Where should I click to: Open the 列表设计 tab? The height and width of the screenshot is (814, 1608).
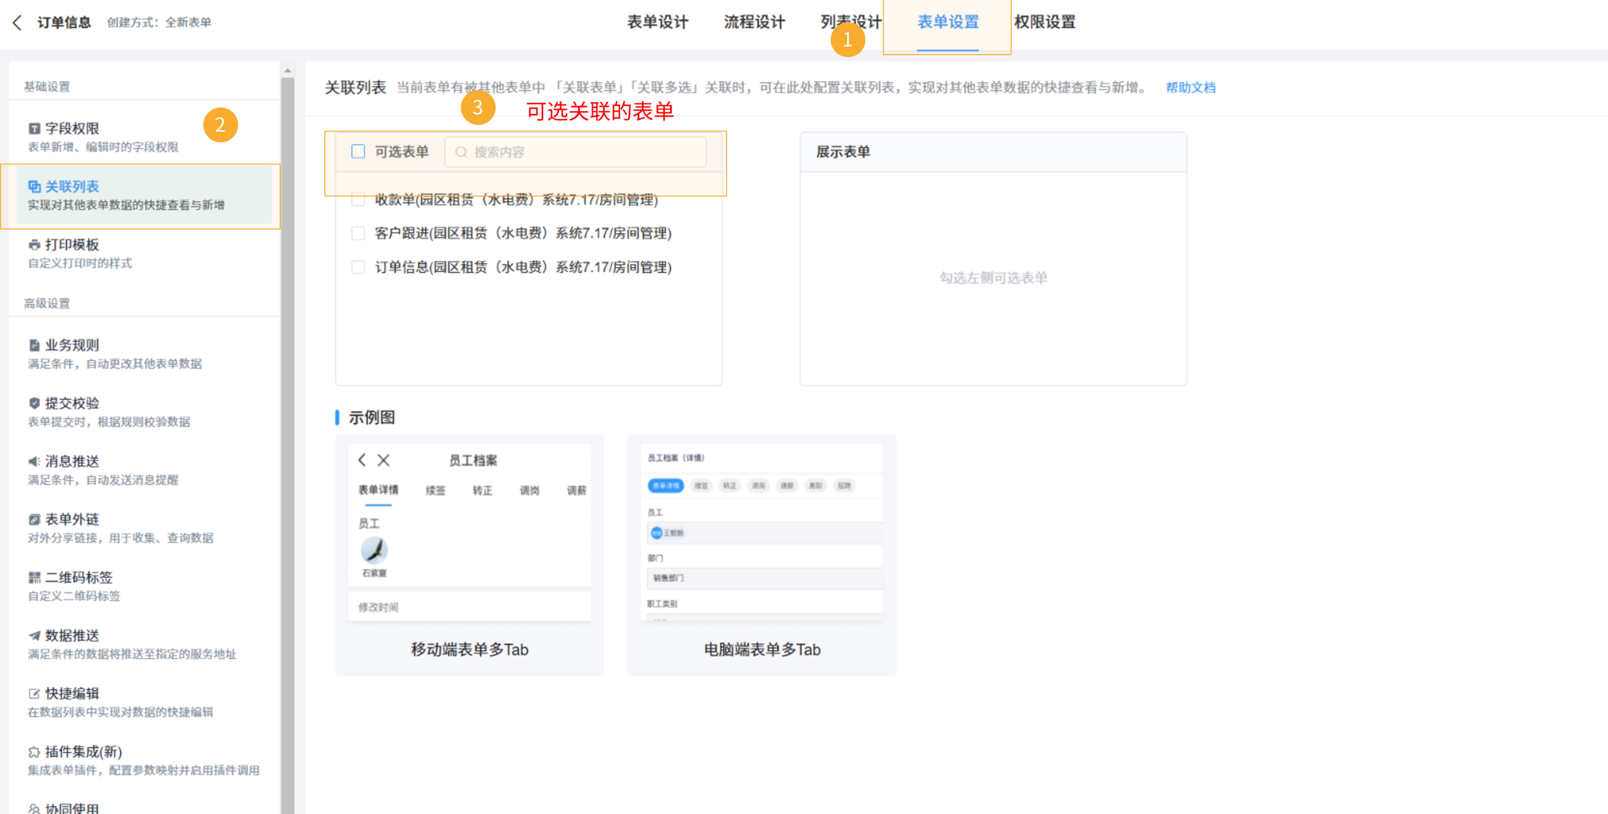tap(851, 22)
